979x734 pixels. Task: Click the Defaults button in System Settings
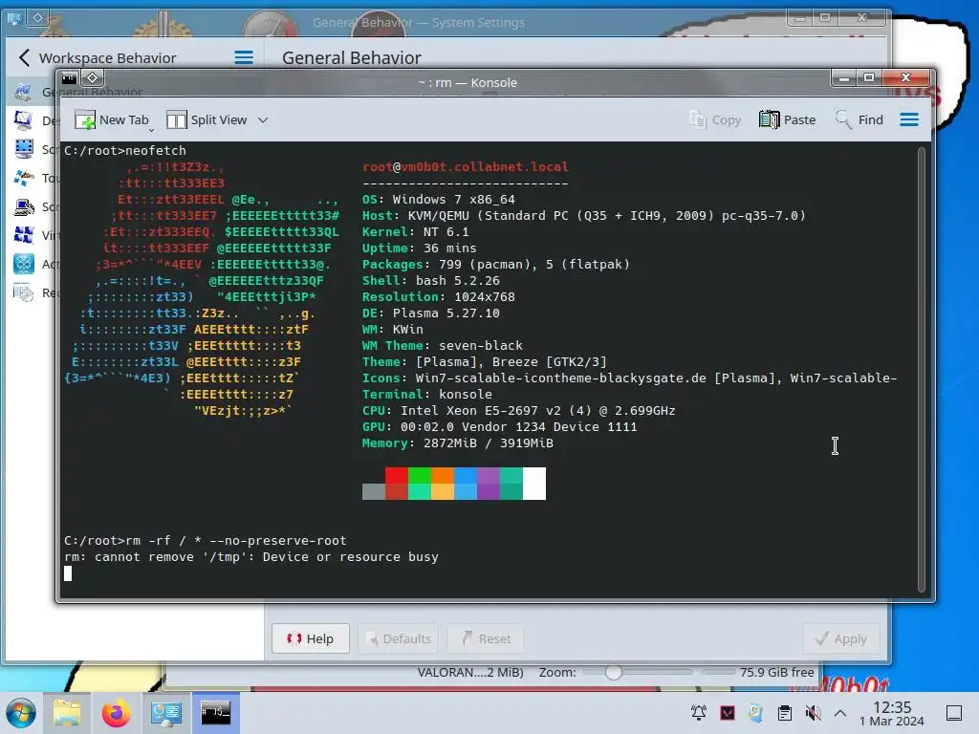click(399, 638)
